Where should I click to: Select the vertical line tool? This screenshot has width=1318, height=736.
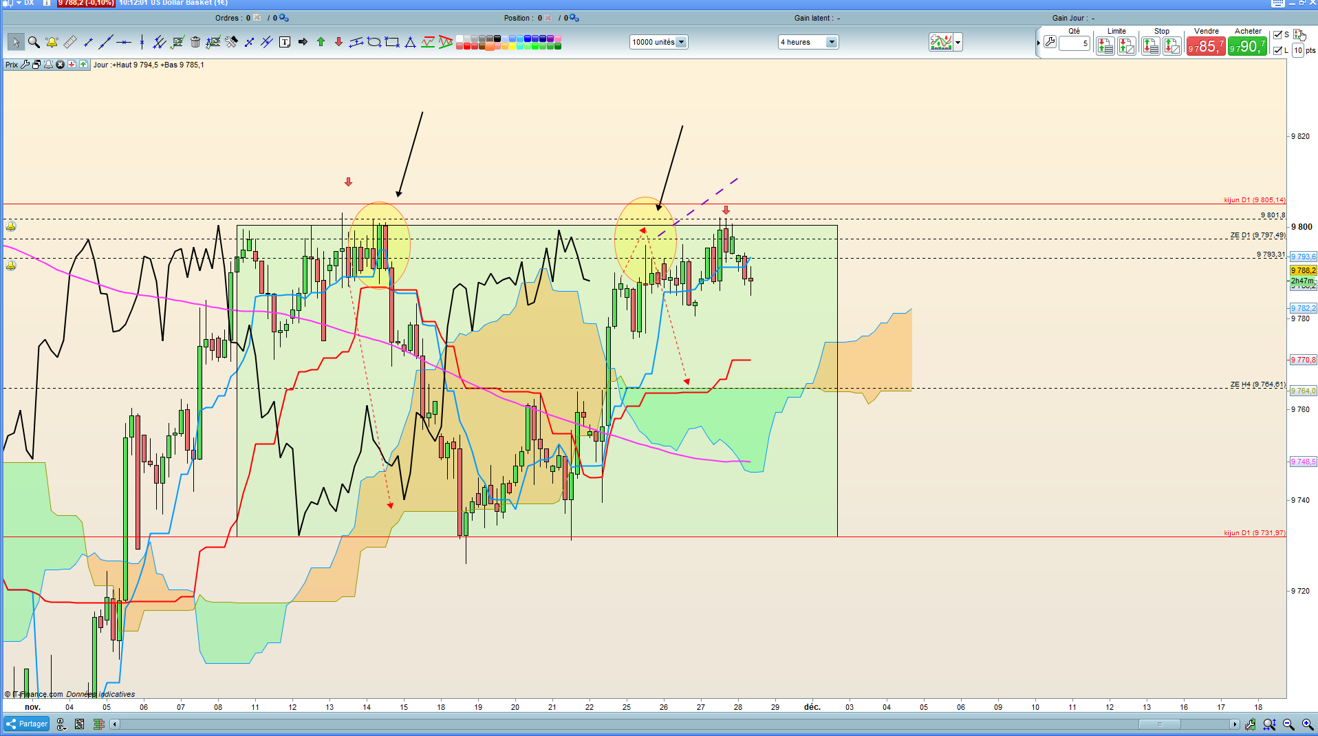point(142,43)
